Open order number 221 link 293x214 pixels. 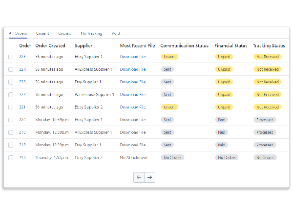click(x=22, y=107)
